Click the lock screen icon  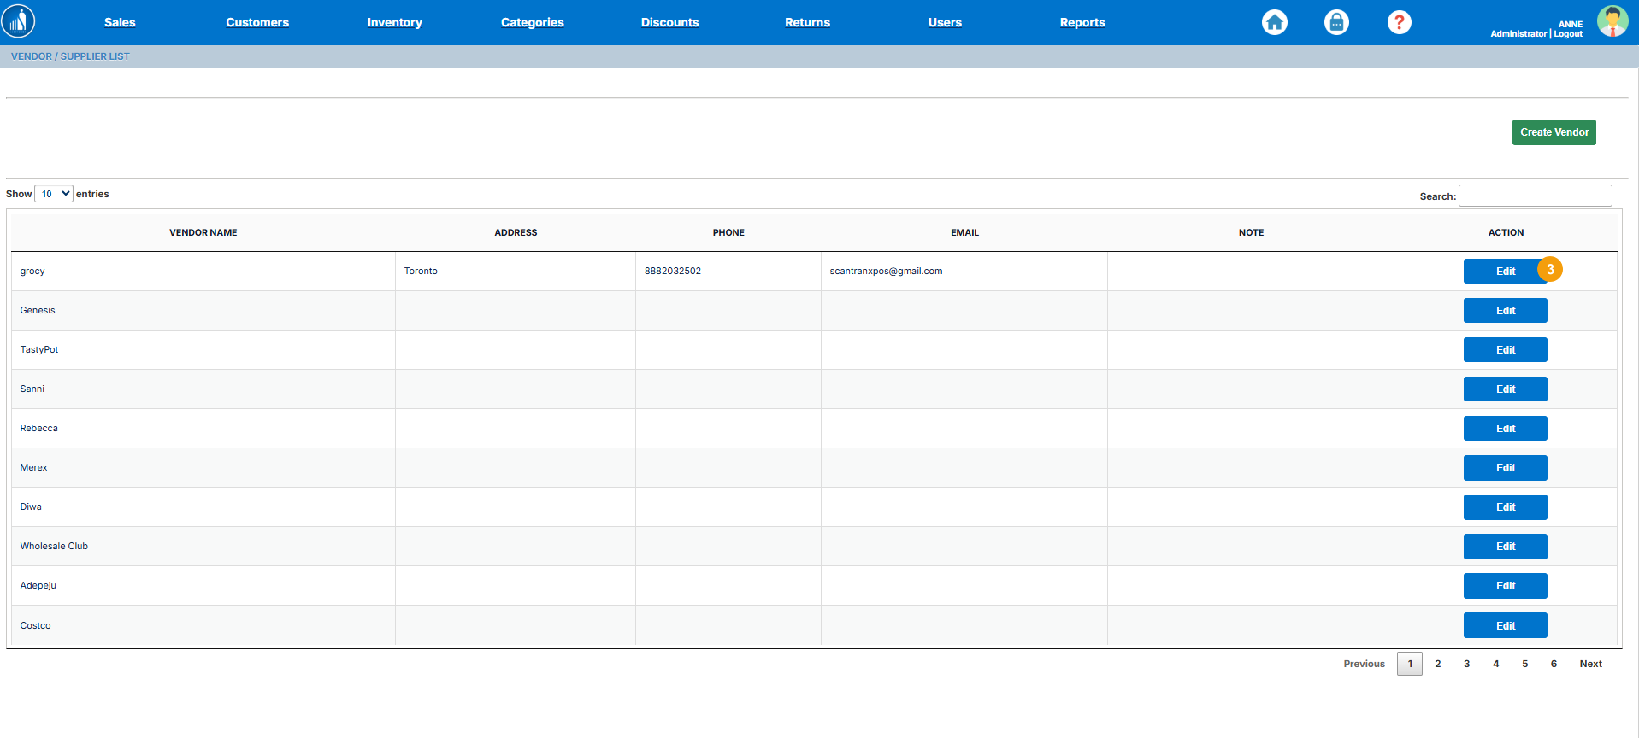[1336, 22]
